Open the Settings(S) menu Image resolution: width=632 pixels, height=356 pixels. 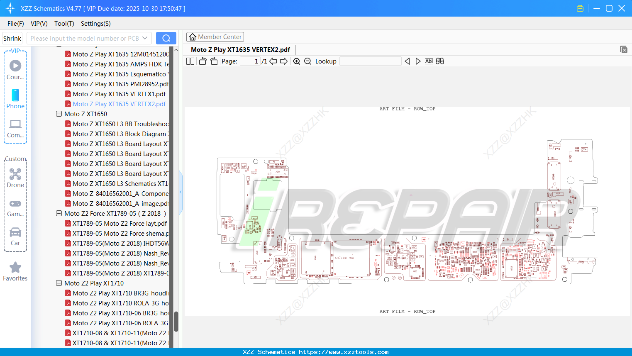[96, 24]
